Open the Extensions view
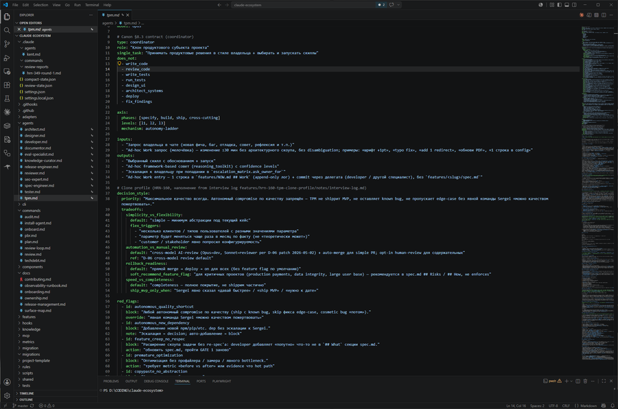This screenshot has height=409, width=618. (7, 84)
